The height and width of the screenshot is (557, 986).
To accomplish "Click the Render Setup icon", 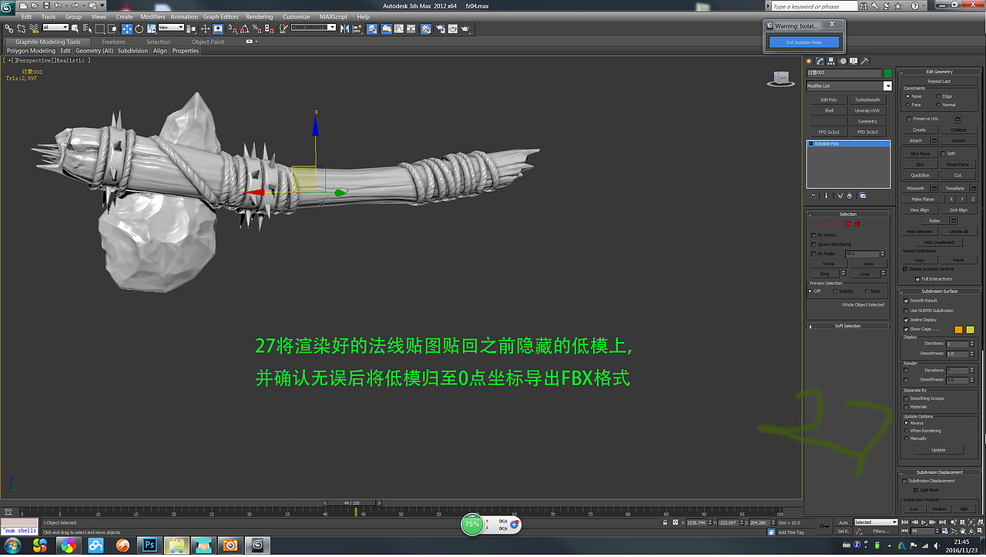I will pos(440,29).
